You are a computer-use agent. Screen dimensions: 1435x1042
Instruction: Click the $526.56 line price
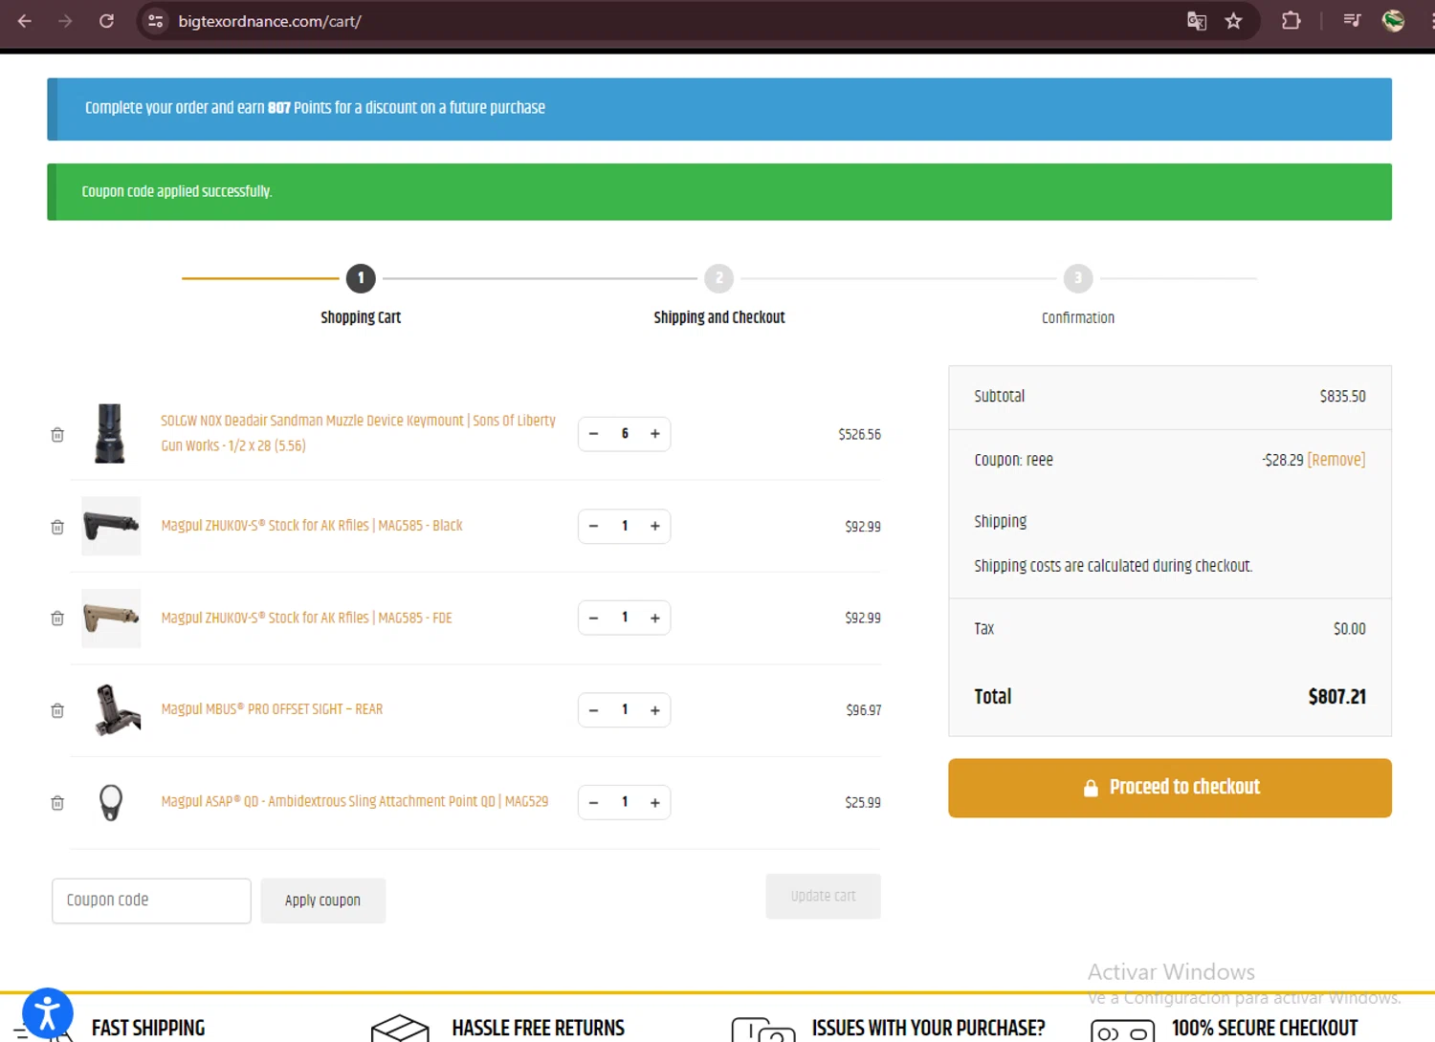tap(860, 434)
